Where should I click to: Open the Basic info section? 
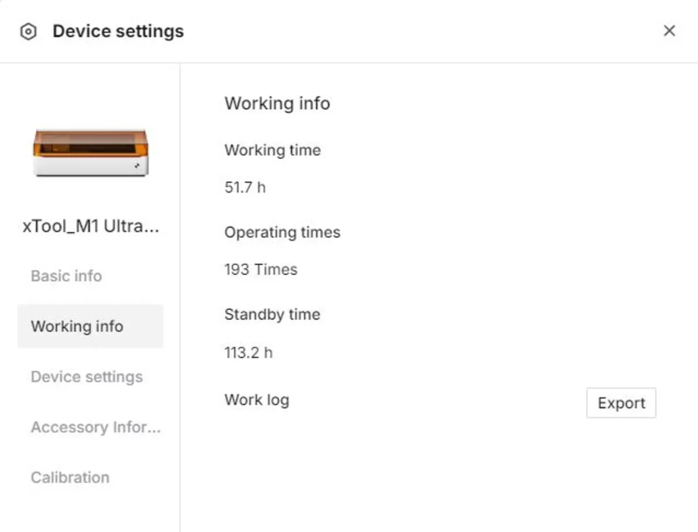click(x=66, y=276)
